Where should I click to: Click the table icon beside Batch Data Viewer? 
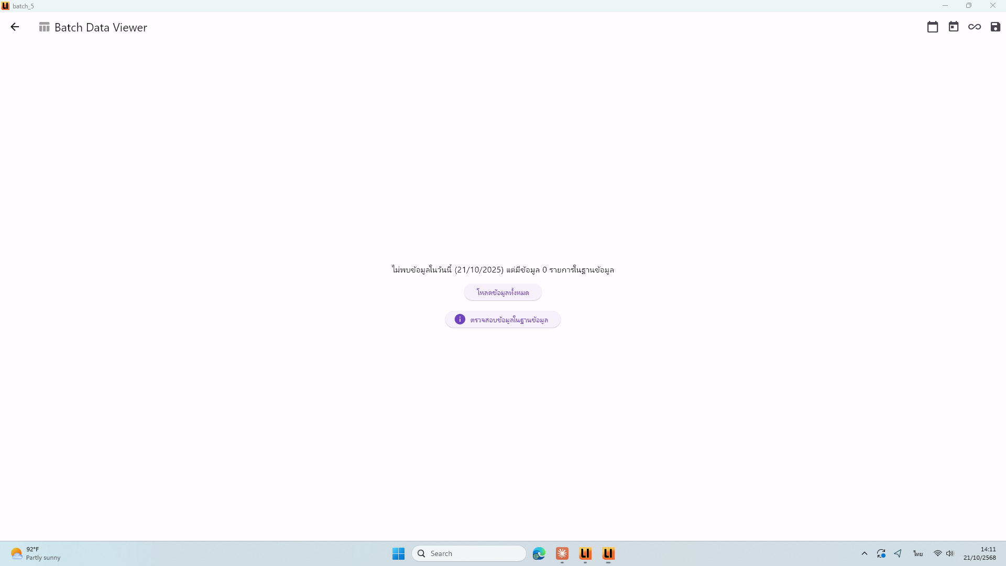coord(44,27)
